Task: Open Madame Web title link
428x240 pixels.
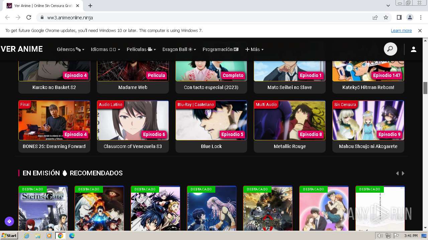Action: (x=133, y=87)
